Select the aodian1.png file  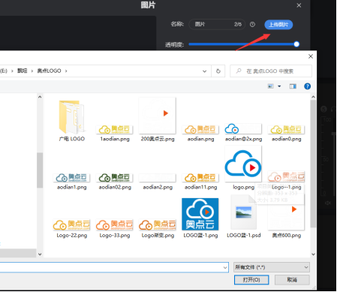tap(72, 182)
